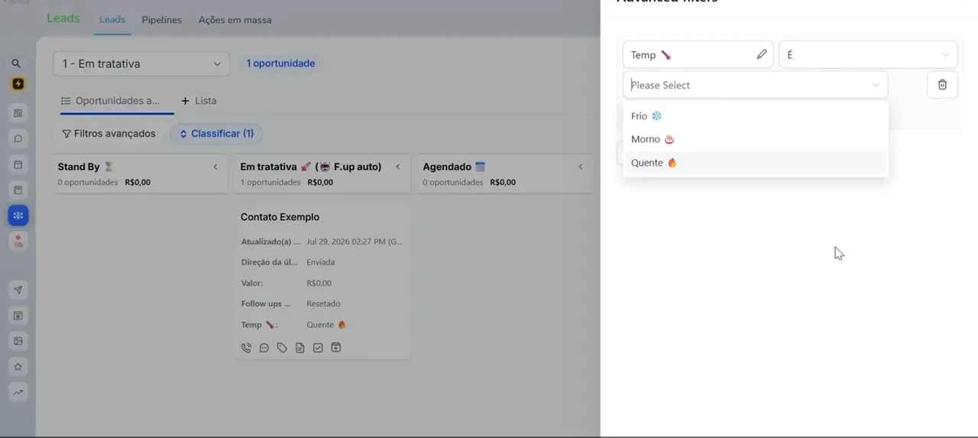
Task: Click the payments box icon in sidebar
Action: click(x=18, y=190)
